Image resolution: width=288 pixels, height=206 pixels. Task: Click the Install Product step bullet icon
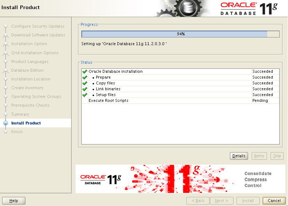(6, 123)
